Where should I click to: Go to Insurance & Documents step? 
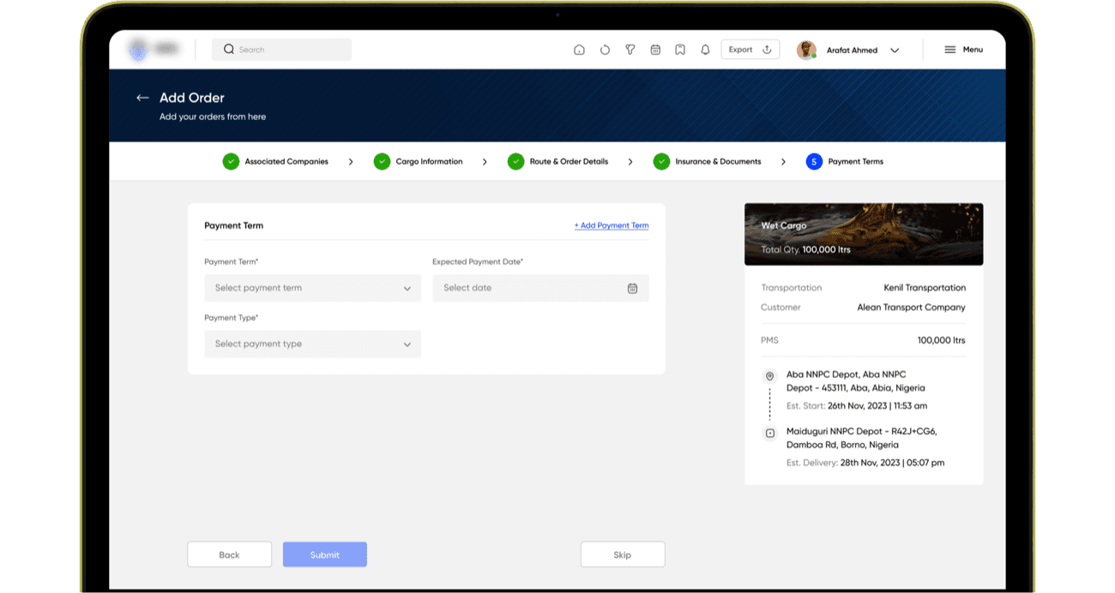click(717, 161)
